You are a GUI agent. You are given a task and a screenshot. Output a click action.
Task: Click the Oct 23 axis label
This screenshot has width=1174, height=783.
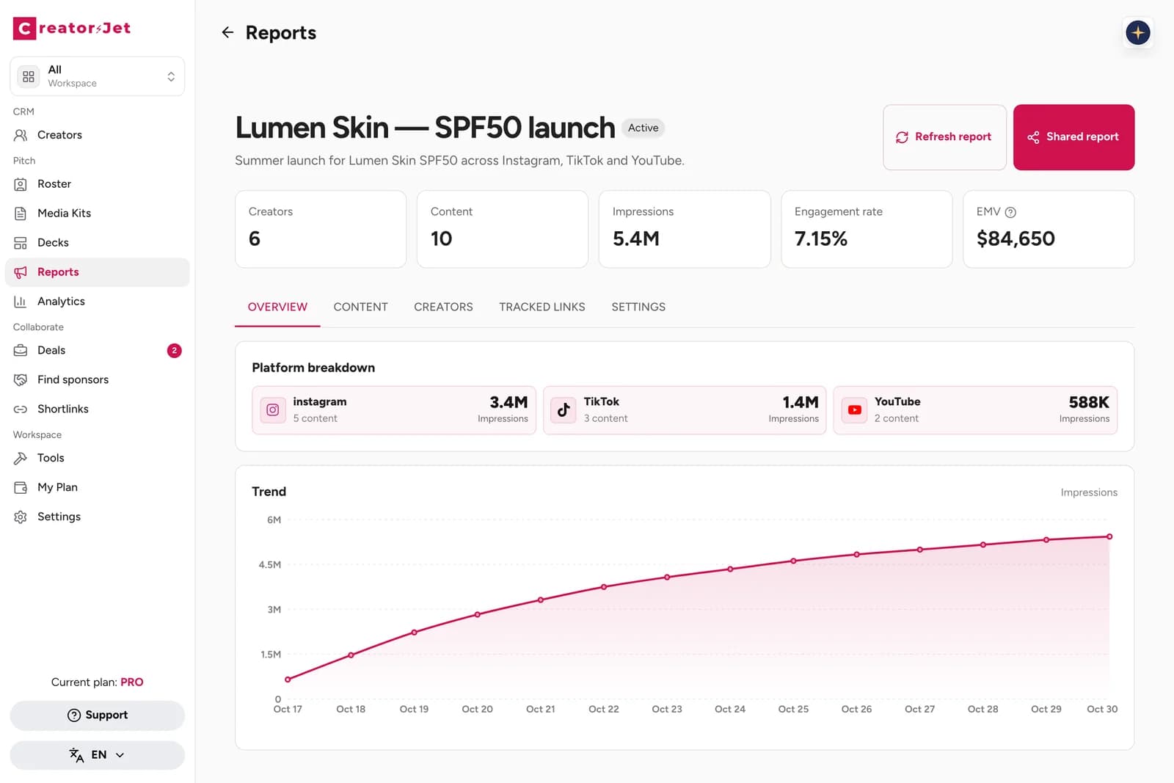tap(667, 709)
